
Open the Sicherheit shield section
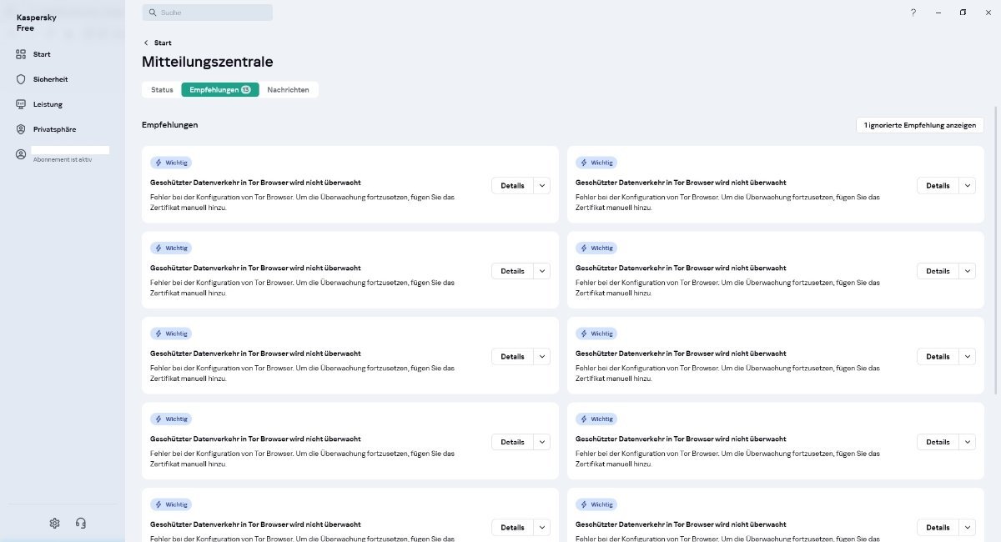[42, 79]
